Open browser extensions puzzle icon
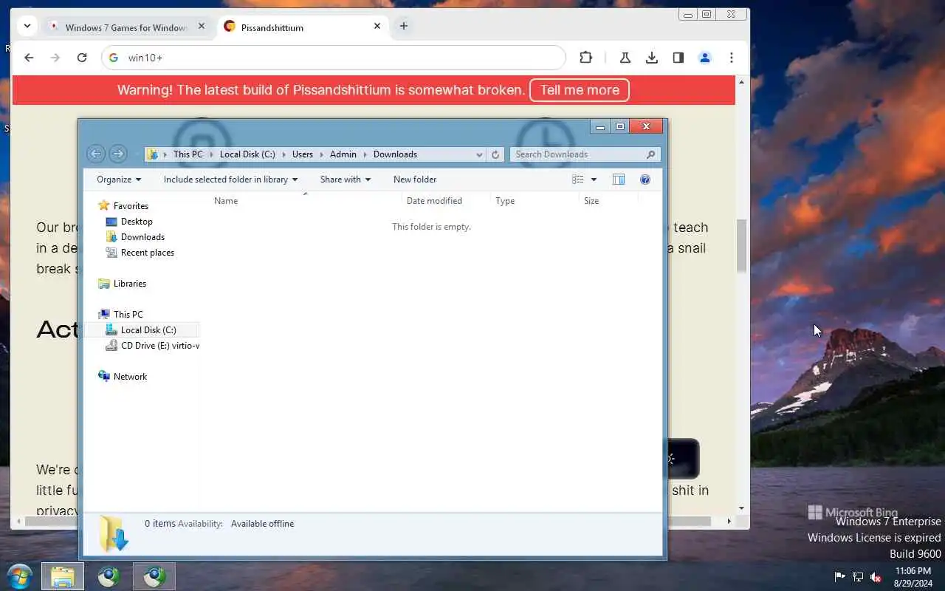Viewport: 945px width, 591px height. click(x=585, y=58)
